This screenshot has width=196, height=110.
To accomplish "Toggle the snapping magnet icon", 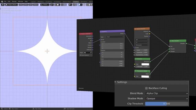I will (56, 5).
